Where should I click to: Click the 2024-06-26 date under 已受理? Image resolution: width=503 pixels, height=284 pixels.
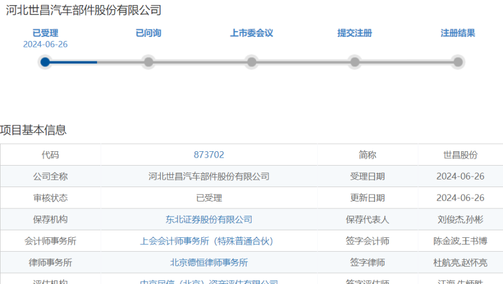coord(45,44)
